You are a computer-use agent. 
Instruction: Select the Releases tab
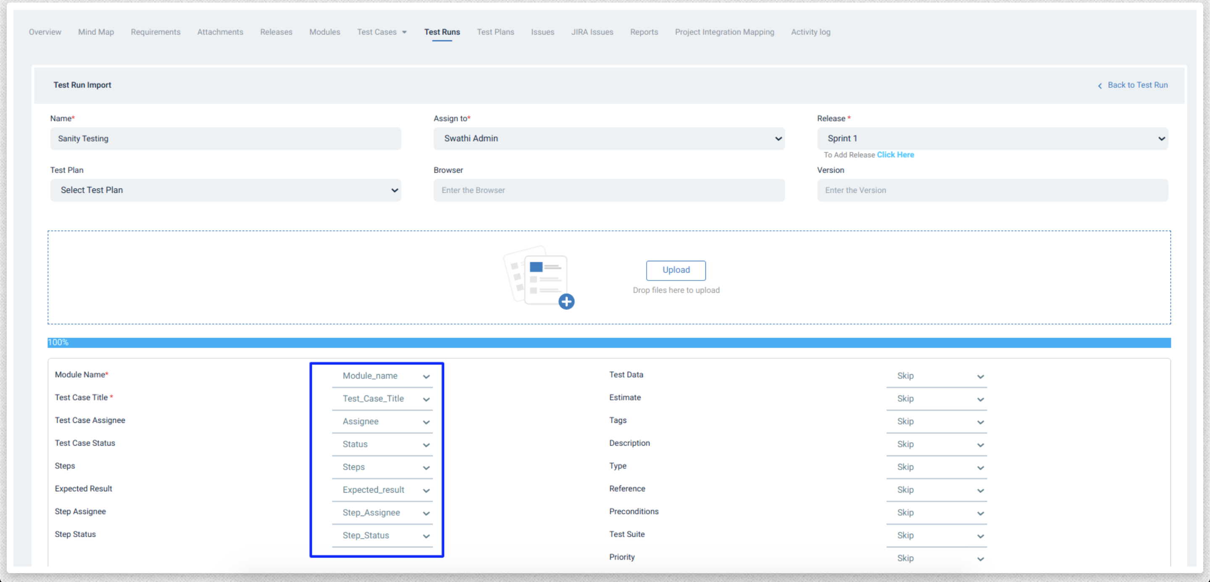point(276,32)
